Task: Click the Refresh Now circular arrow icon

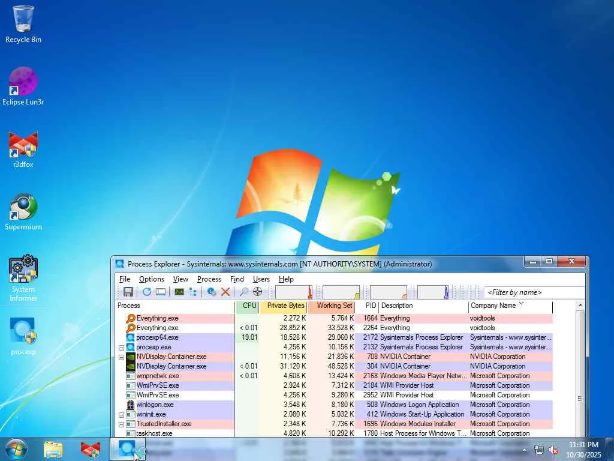Action: 147,292
